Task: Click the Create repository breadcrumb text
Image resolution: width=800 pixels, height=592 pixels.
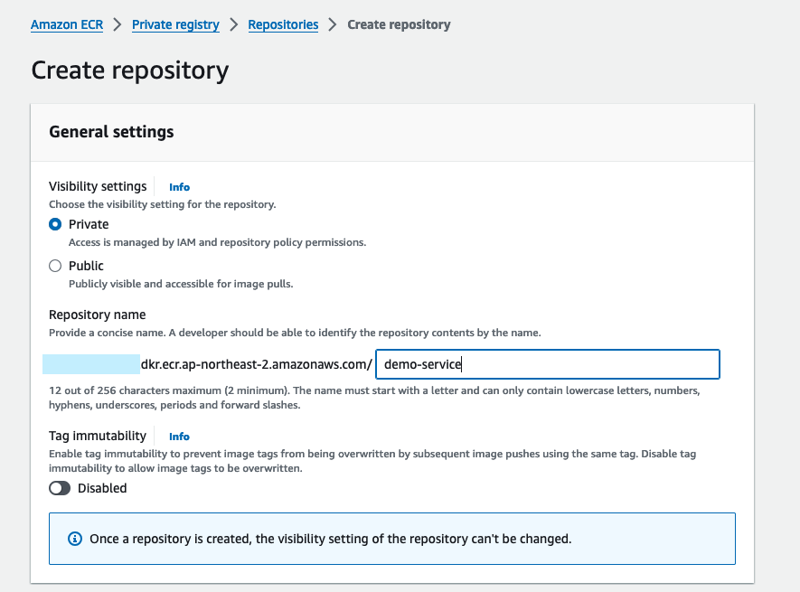Action: pyautogui.click(x=399, y=24)
